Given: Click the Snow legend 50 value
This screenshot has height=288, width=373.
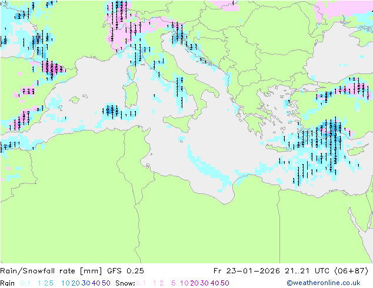Looking at the screenshot, I should (x=225, y=283).
